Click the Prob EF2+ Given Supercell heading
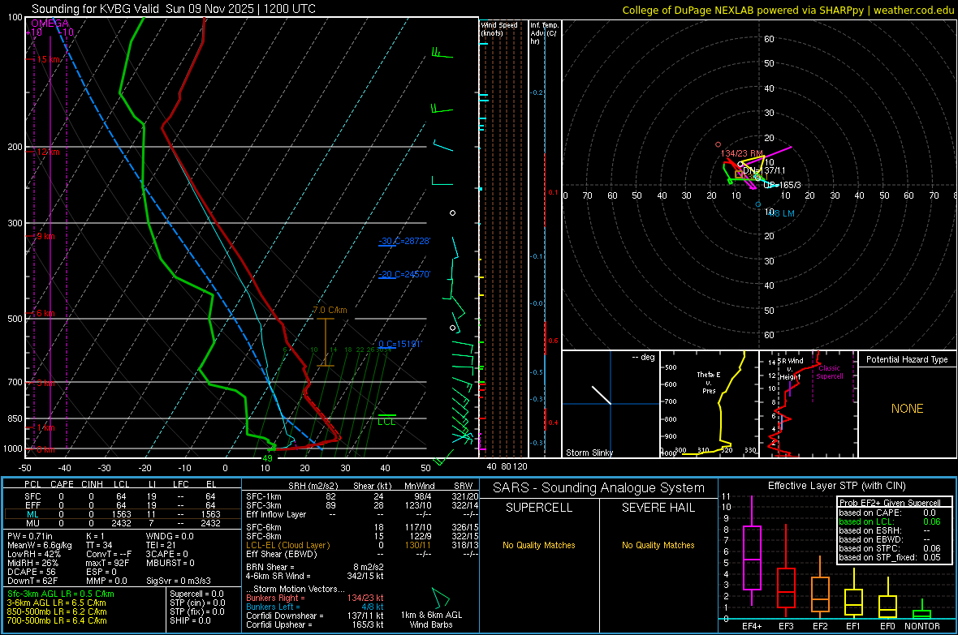The height and width of the screenshot is (635, 958). tap(890, 503)
